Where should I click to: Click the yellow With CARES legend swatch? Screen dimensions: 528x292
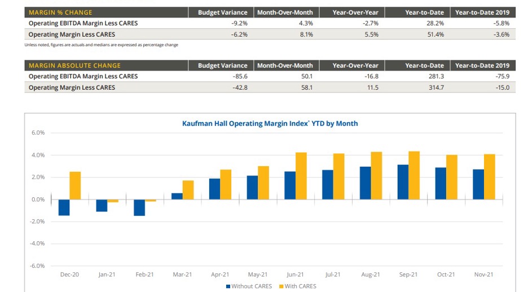pos(281,286)
